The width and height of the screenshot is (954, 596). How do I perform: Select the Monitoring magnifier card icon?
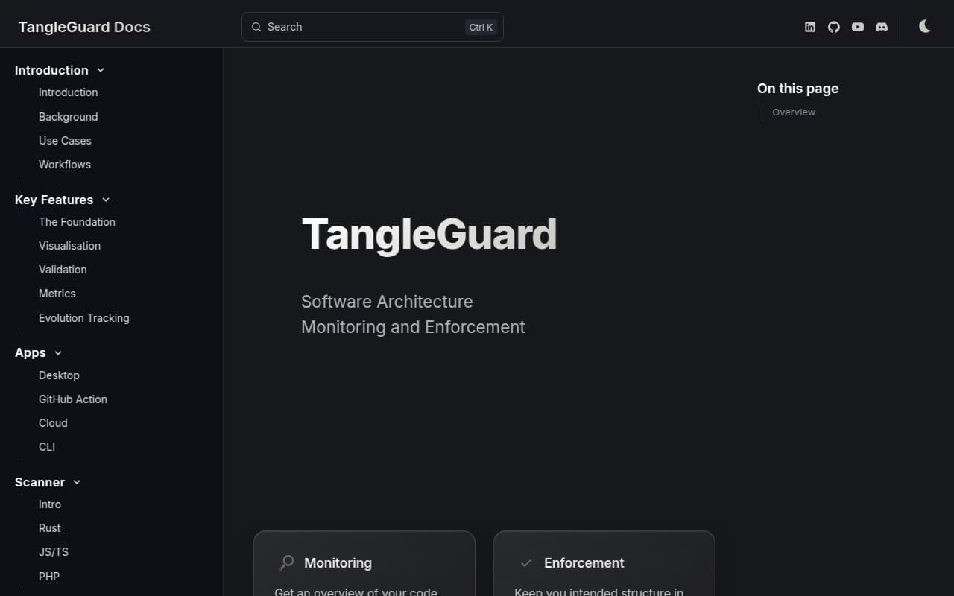[285, 563]
